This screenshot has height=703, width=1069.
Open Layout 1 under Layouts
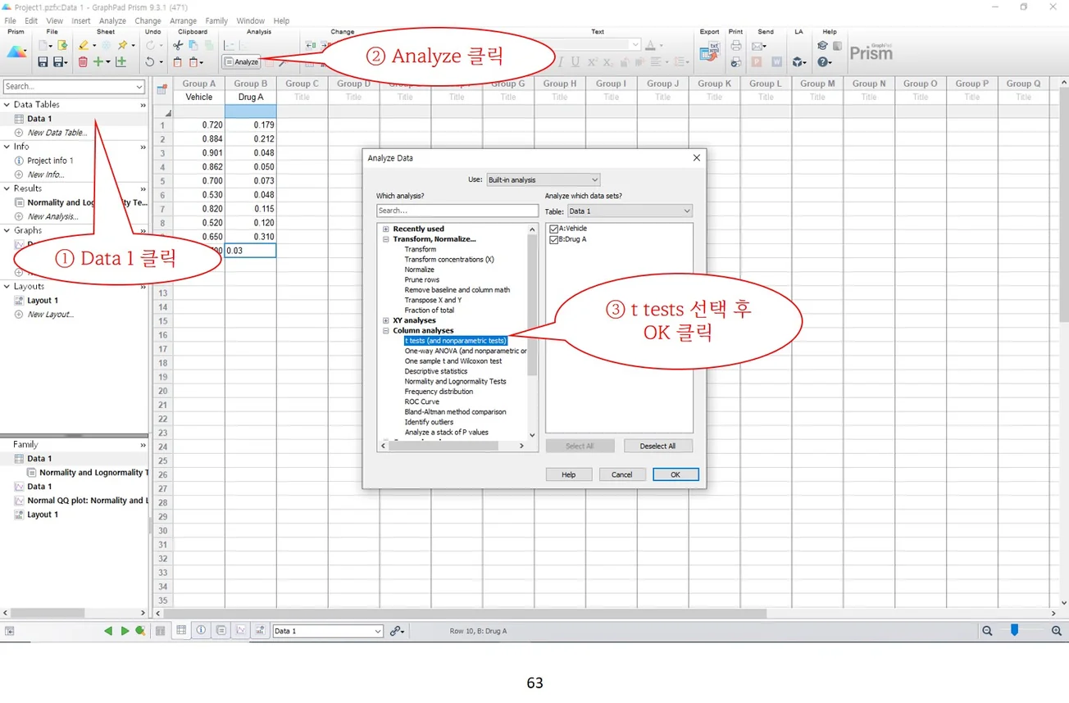pos(43,301)
